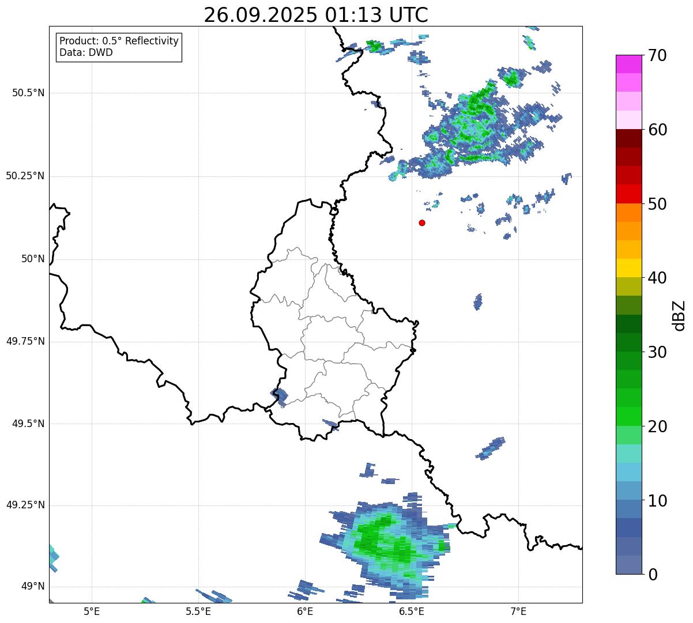Screen dimensions: 693x623
Task: Click the large green rain cell near 49.1°N
Action: click(x=384, y=544)
